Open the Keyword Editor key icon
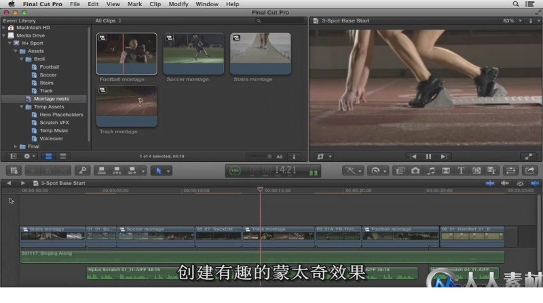543x303 pixels. point(82,171)
